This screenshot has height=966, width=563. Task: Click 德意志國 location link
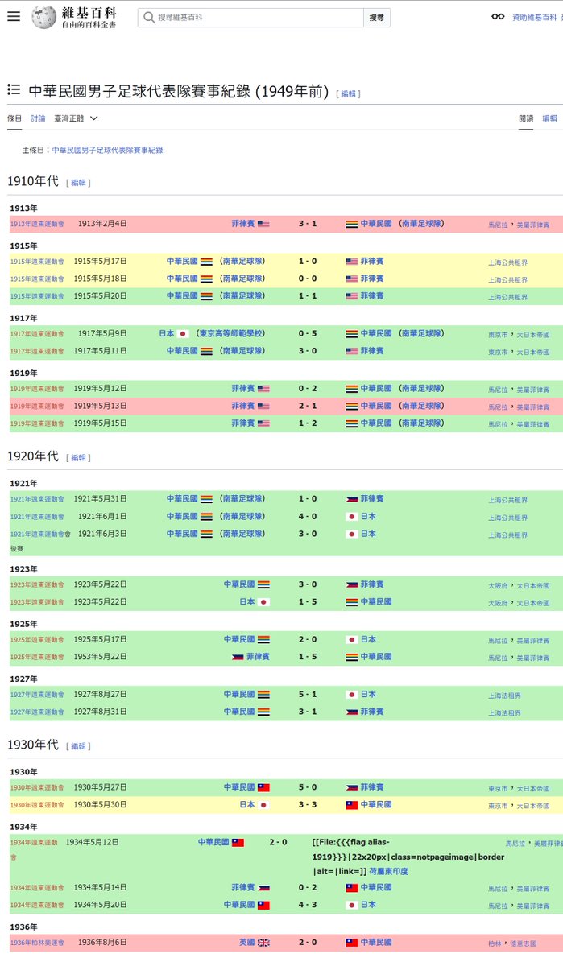click(x=522, y=943)
